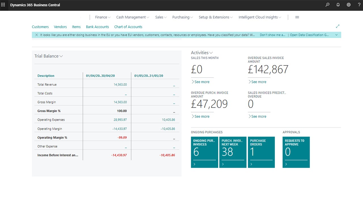Open the Ongoing Purchase Invoices tile
The height and width of the screenshot is (204, 363).
coord(204,152)
